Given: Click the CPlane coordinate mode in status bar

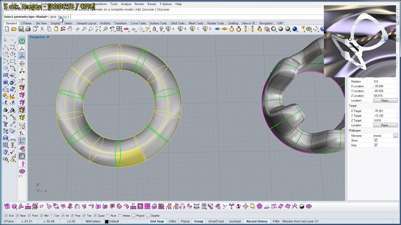Looking at the screenshot, I should (x=9, y=221).
